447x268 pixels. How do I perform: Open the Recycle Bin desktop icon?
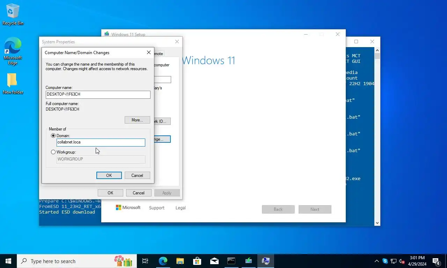(x=13, y=15)
